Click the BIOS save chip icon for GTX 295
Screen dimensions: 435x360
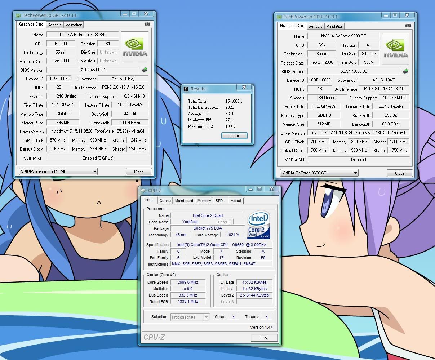(145, 70)
